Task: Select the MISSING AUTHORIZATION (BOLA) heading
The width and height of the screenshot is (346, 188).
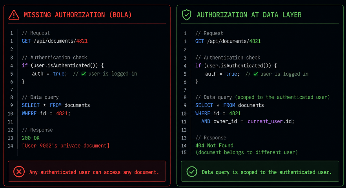Action: coord(78,15)
